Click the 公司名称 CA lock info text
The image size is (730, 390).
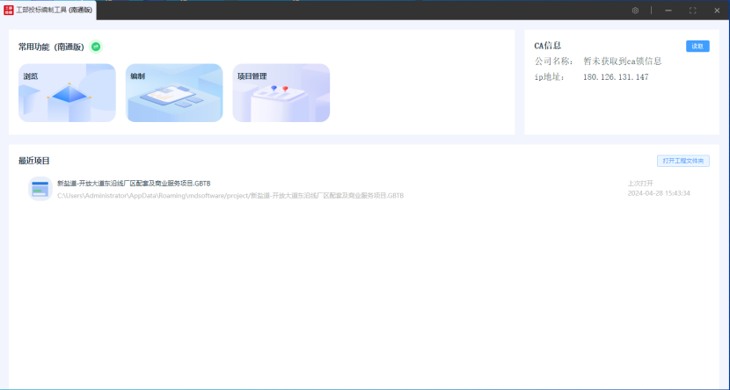pyautogui.click(x=622, y=61)
